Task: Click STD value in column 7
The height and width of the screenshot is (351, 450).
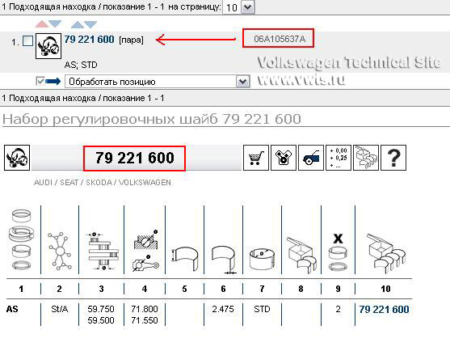Action: (x=262, y=309)
